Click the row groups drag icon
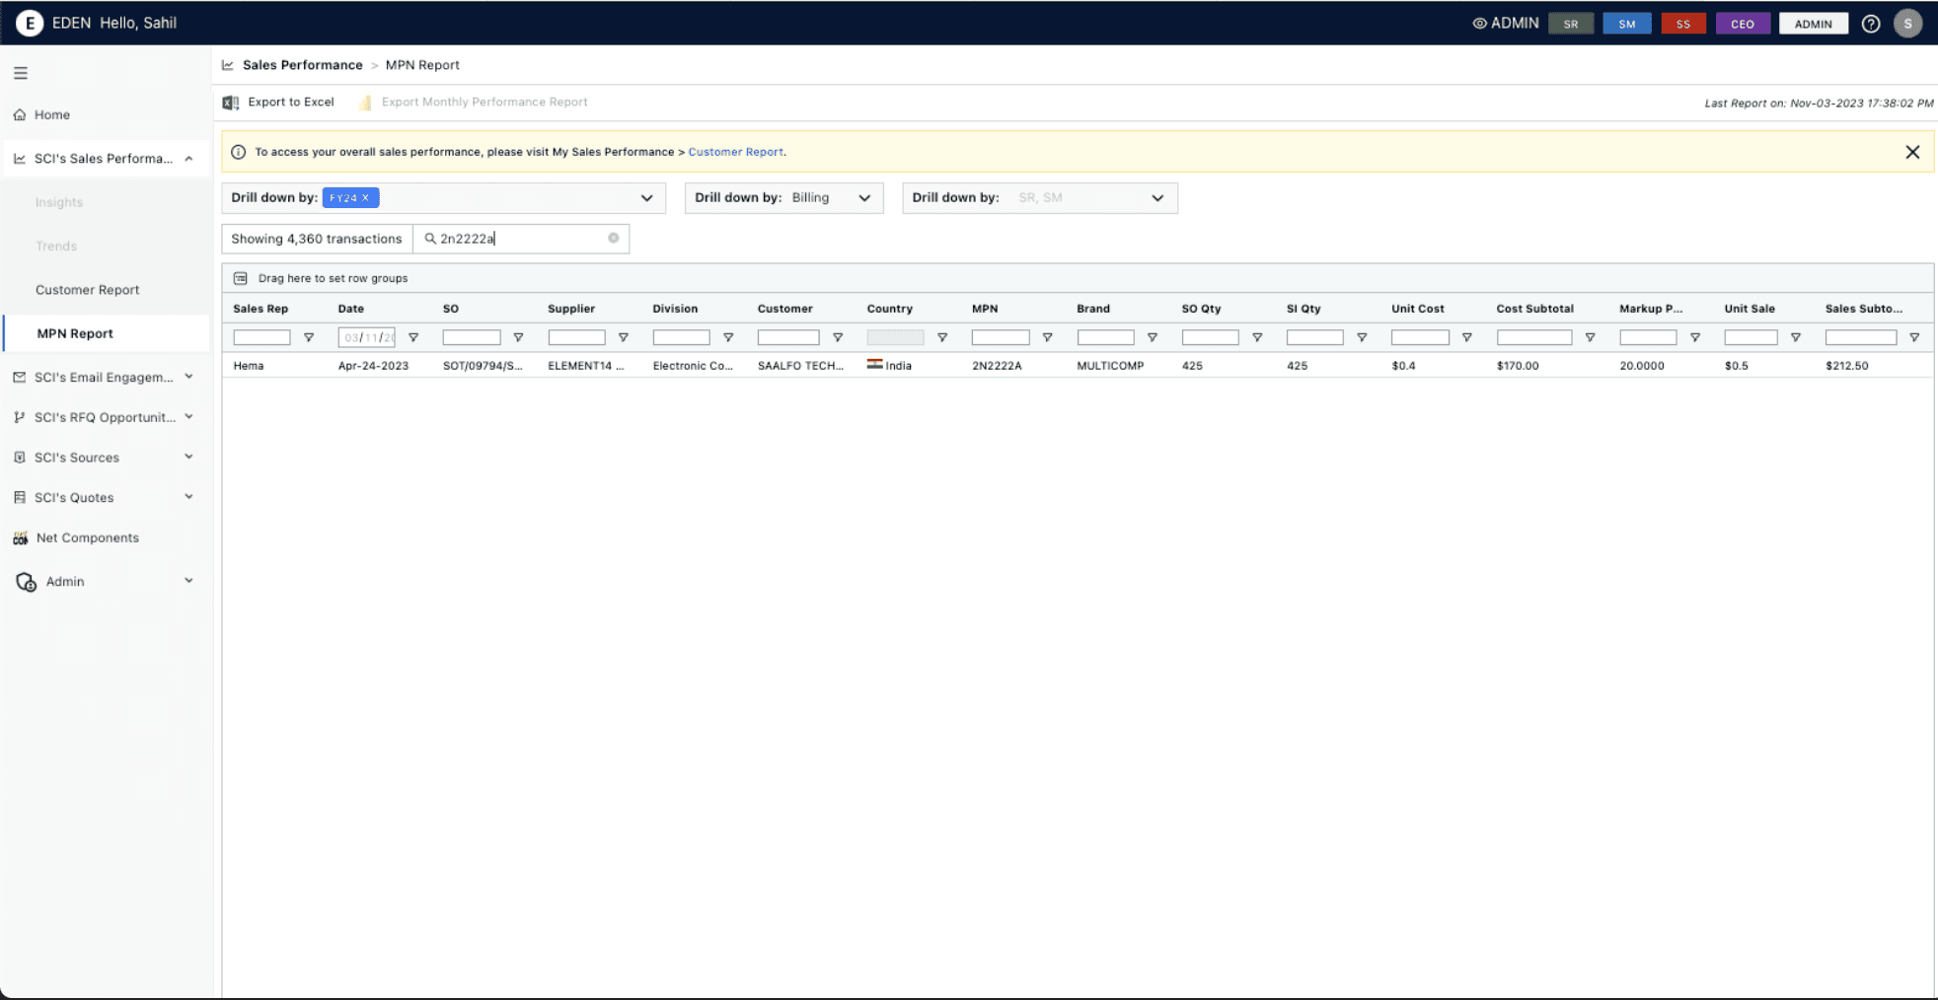1938x1000 pixels. (240, 278)
